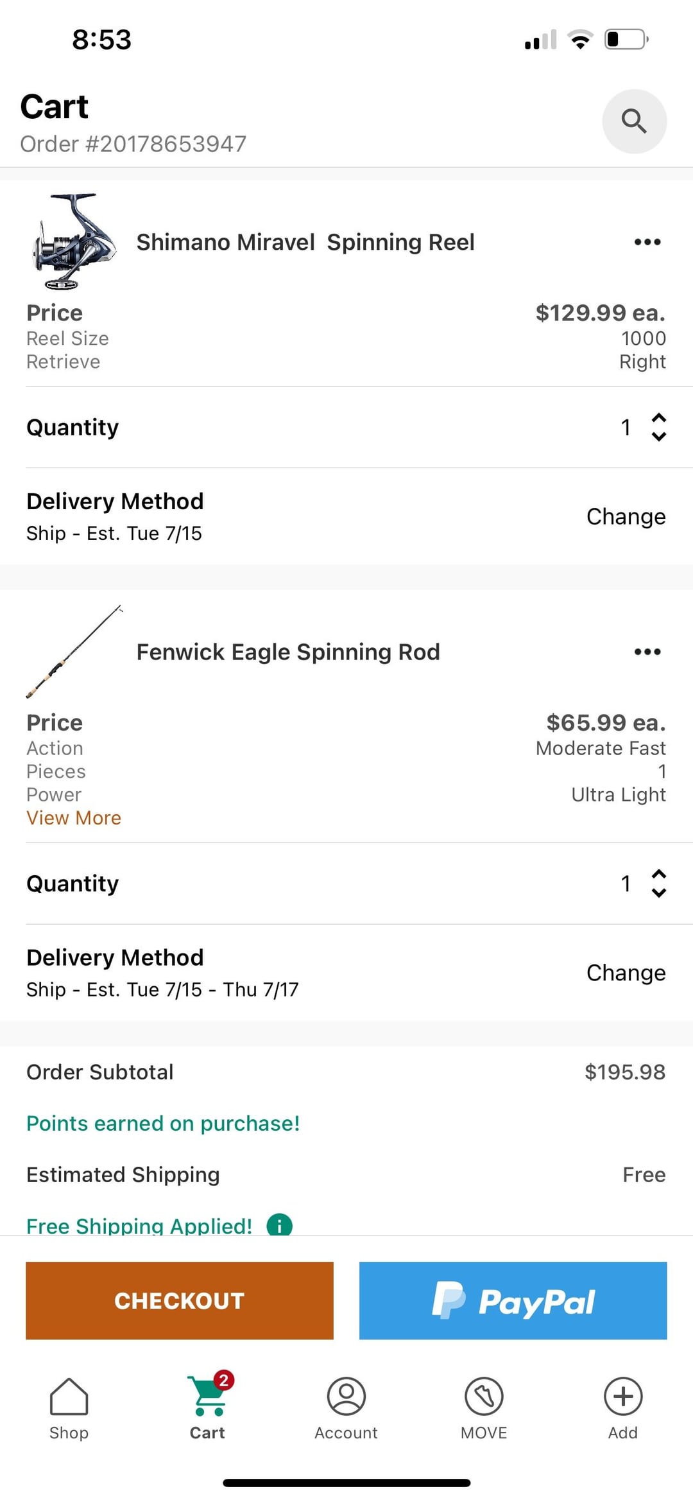Increase Shimano reel quantity with up arrow

(658, 418)
